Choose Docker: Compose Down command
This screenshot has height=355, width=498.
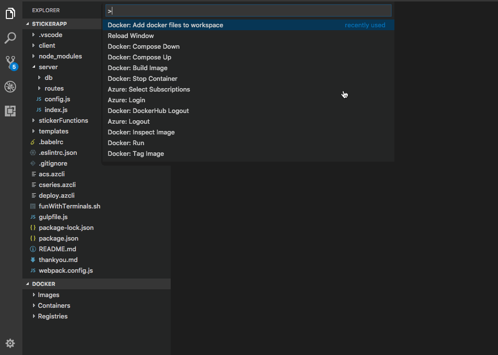tap(248, 46)
